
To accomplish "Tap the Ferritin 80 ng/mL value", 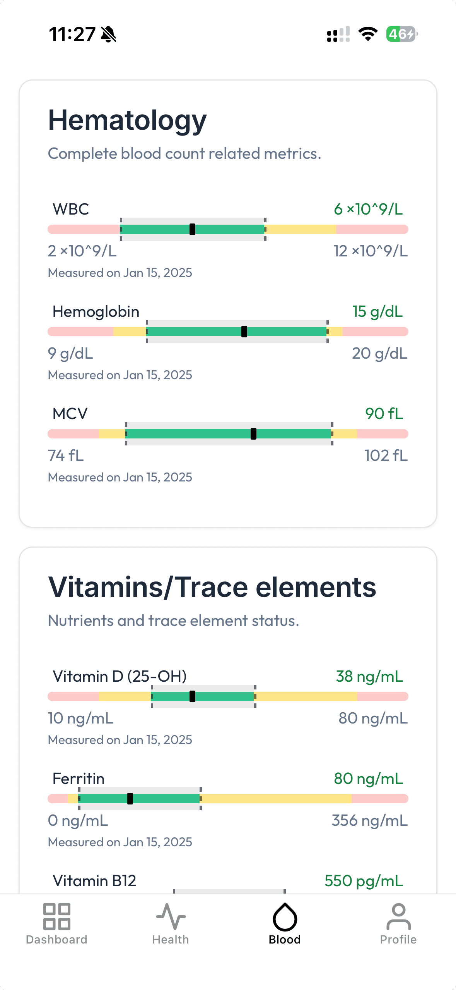I will (368, 779).
